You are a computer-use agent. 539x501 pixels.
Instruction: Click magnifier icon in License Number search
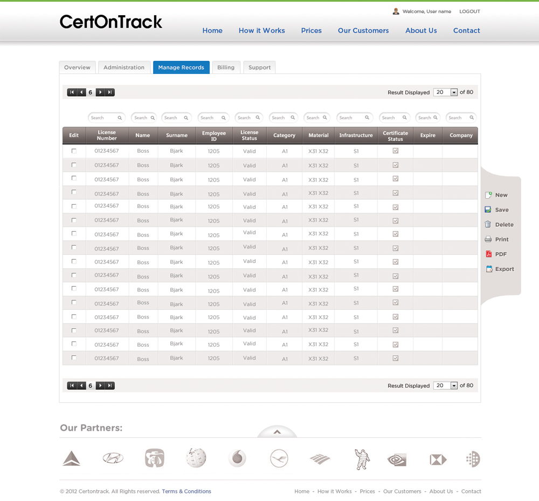(x=120, y=118)
